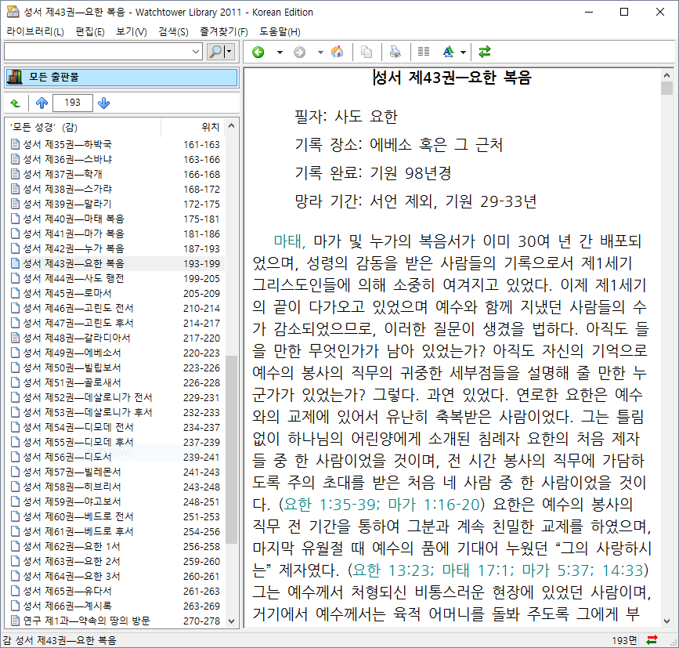Click the document icon beside 성서 제35권—하박국
679x648 pixels.
pyautogui.click(x=15, y=144)
